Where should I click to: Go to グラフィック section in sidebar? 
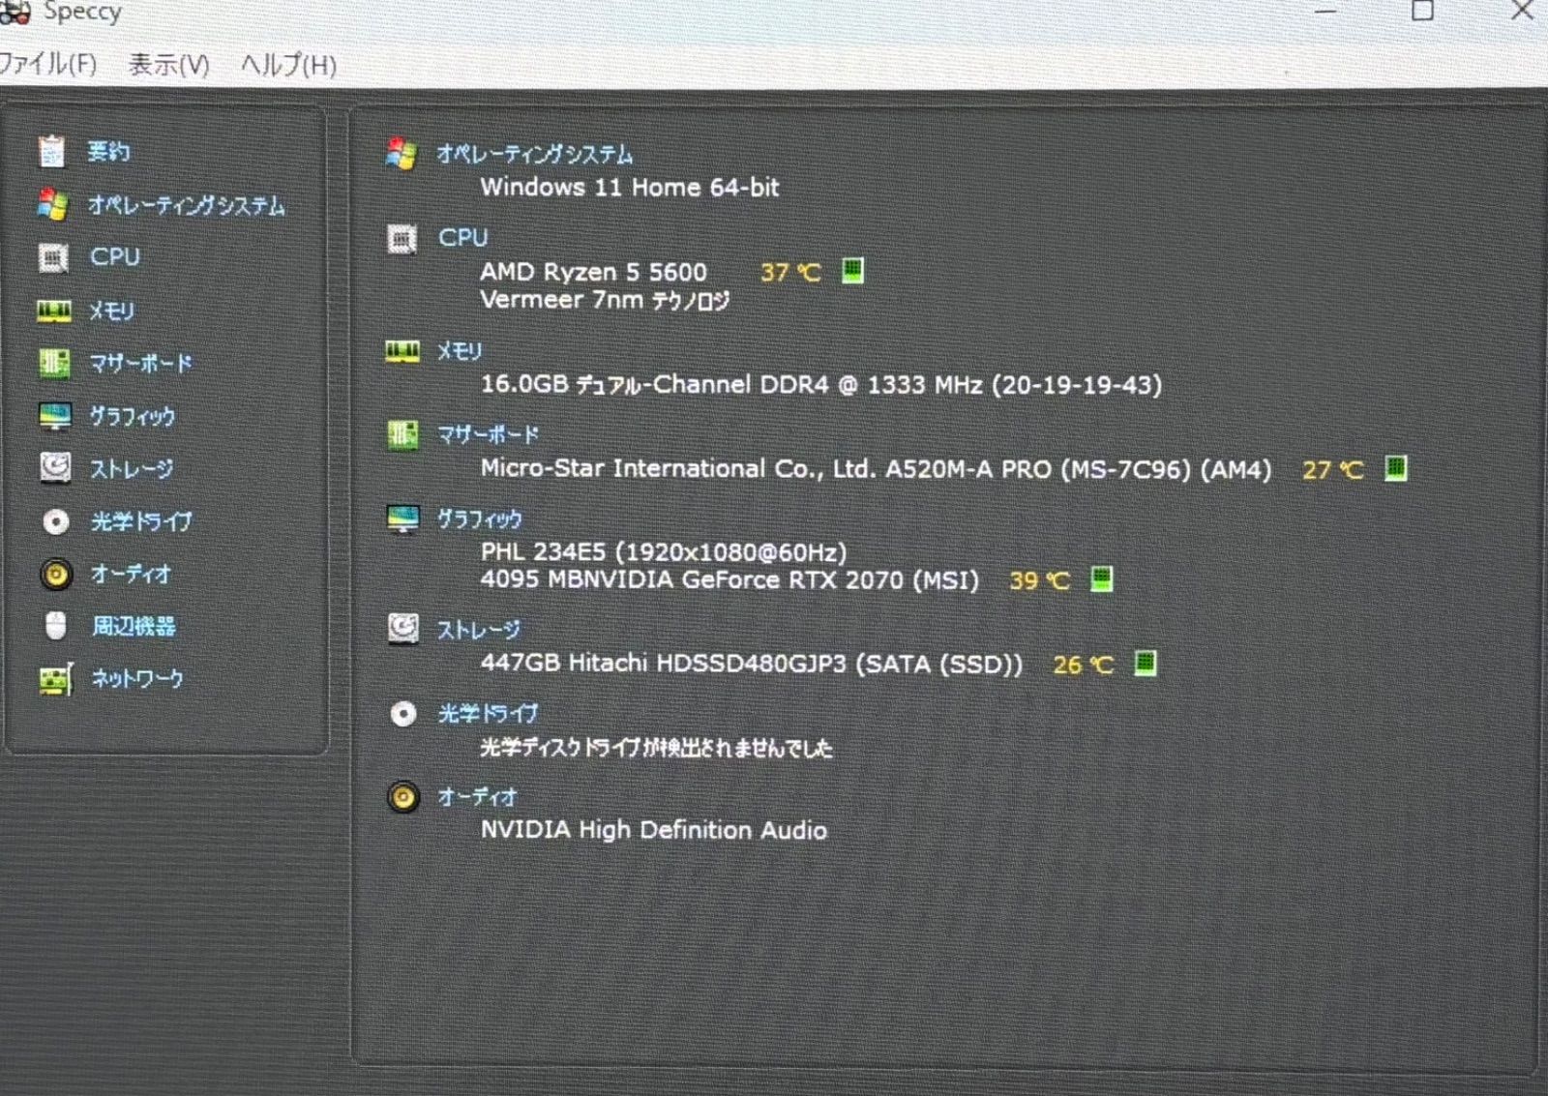133,416
